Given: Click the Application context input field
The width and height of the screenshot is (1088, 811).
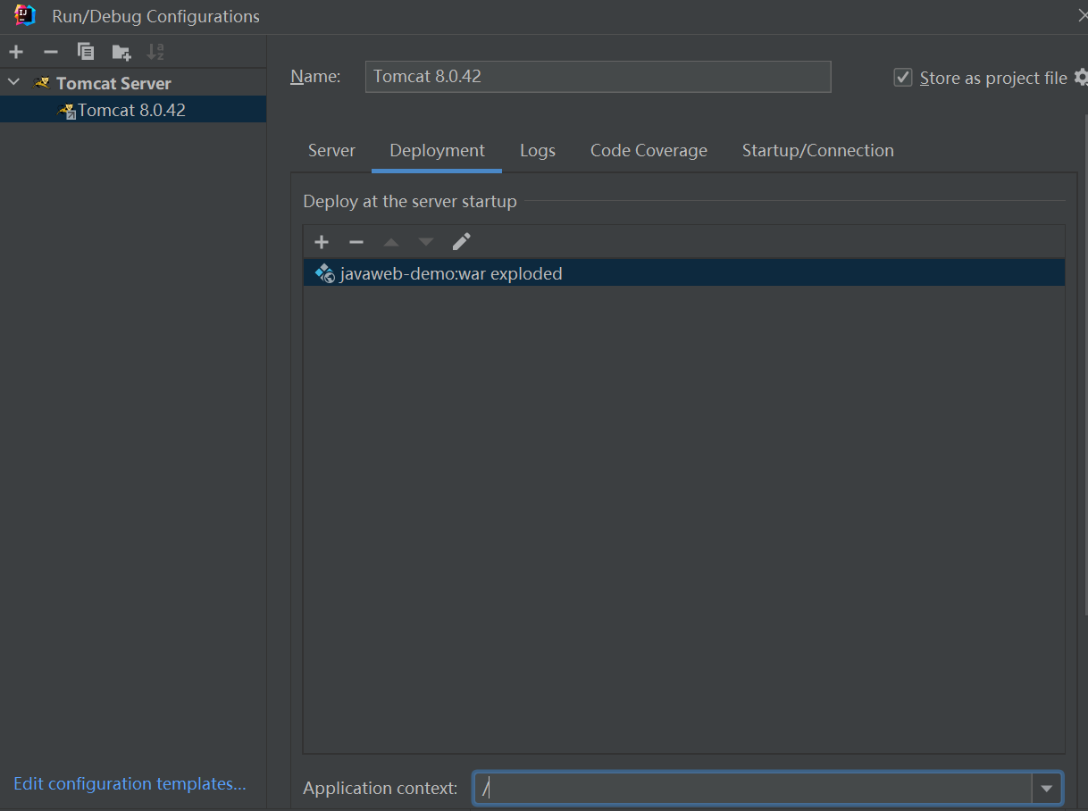Looking at the screenshot, I should tap(753, 788).
